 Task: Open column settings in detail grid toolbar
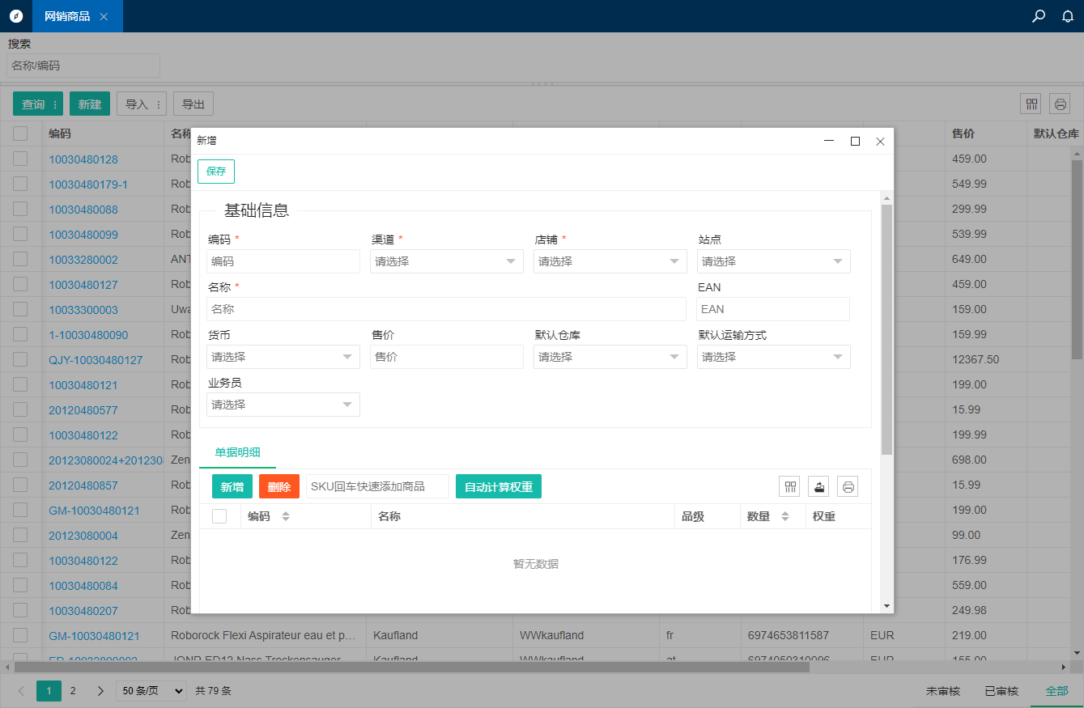click(x=789, y=486)
